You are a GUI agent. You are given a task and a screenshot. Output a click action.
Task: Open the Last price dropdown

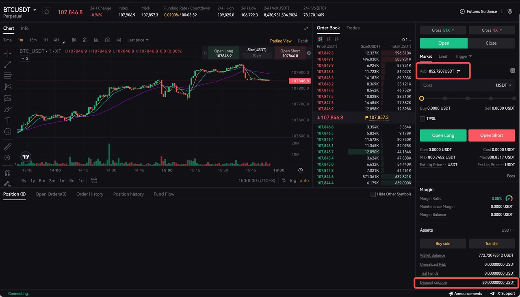[x=138, y=40]
